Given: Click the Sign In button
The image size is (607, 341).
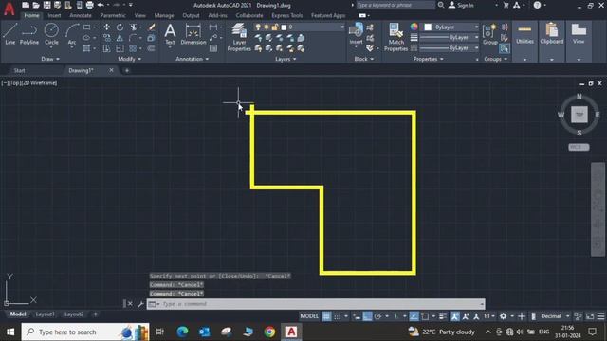Looking at the screenshot, I should click(461, 5).
